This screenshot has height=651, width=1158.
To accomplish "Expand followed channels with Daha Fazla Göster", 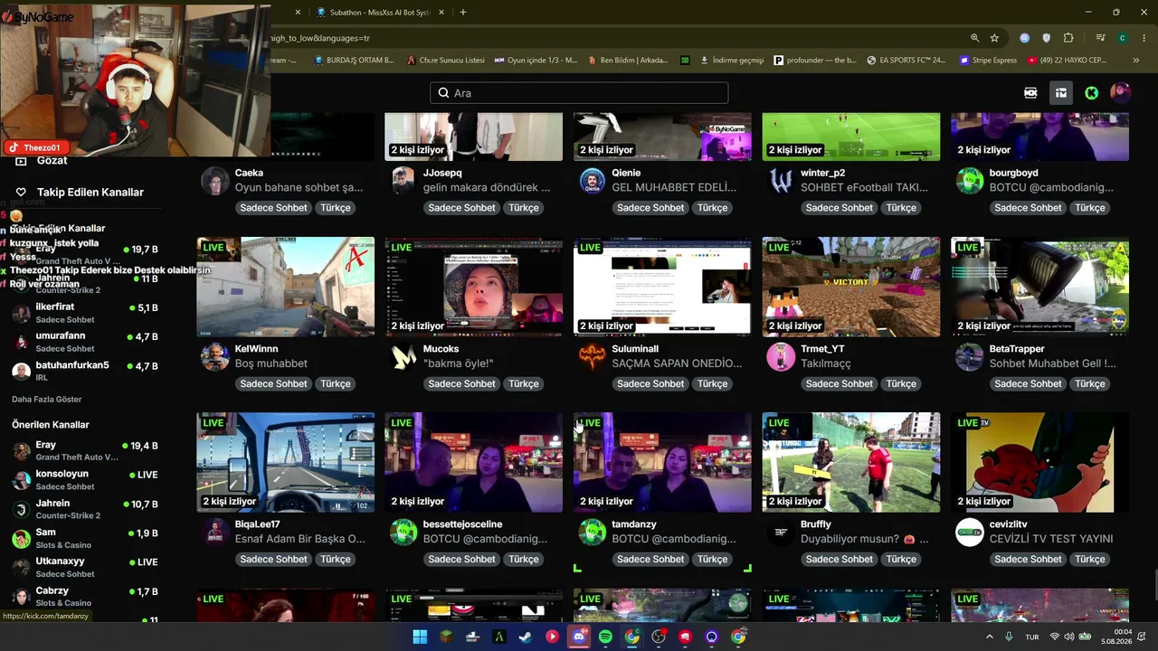I will 47,399.
